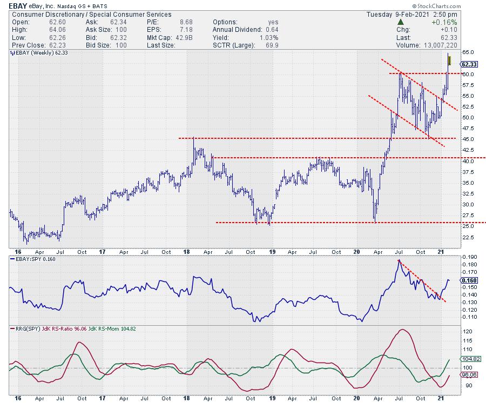486x403 pixels.
Task: Click the EBAY ticker symbol title
Action: [20, 5]
